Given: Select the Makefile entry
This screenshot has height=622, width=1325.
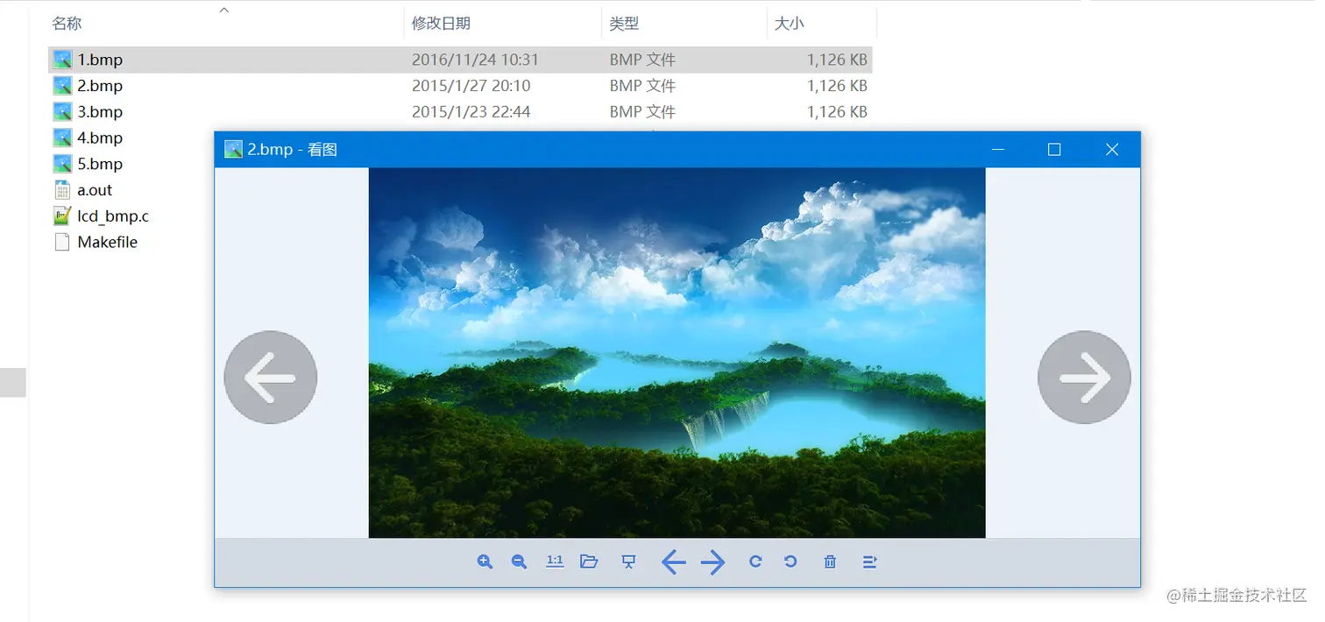Looking at the screenshot, I should (x=107, y=242).
